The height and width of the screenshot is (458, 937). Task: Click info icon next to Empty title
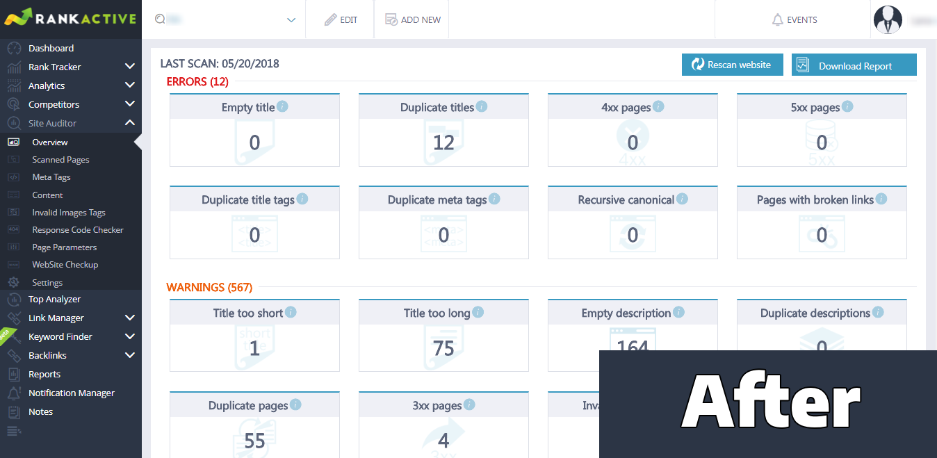[282, 106]
